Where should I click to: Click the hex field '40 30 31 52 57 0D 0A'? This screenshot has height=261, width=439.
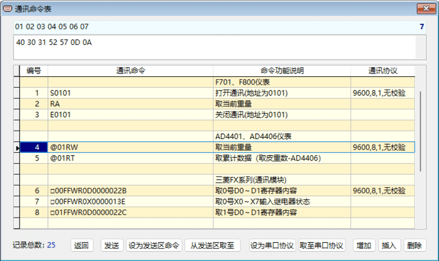click(220, 47)
